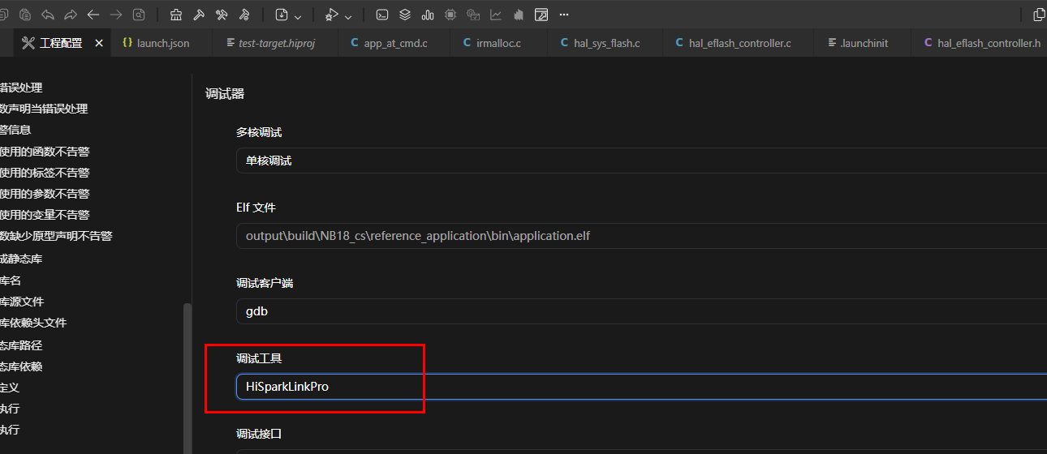Open the terminal console icon
Image resolution: width=1047 pixels, height=454 pixels.
(x=381, y=15)
